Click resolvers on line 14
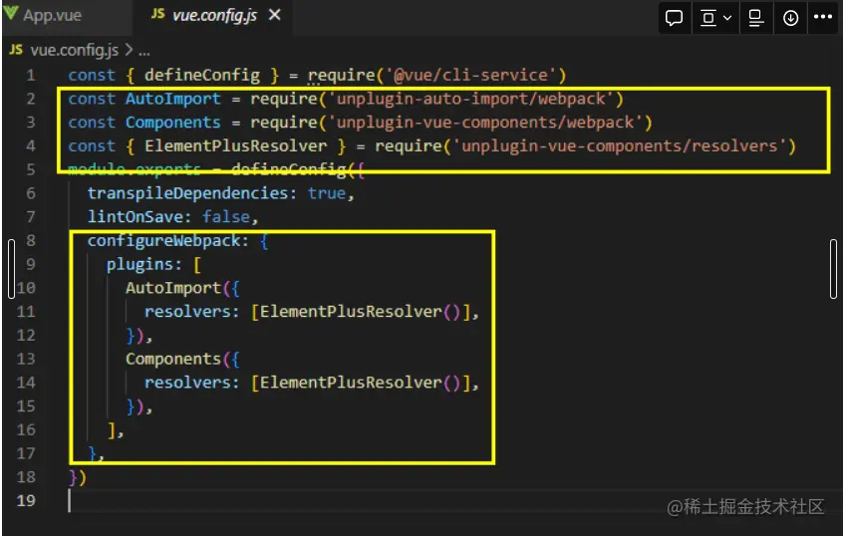The height and width of the screenshot is (536, 844). tap(188, 383)
